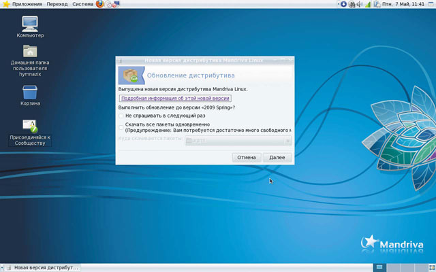Click the blue update download tray icon
The height and width of the screenshot is (272, 436).
pos(343,4)
